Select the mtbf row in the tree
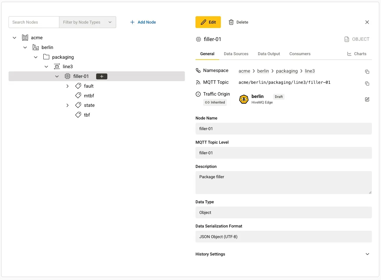The image size is (381, 280). coord(97,96)
